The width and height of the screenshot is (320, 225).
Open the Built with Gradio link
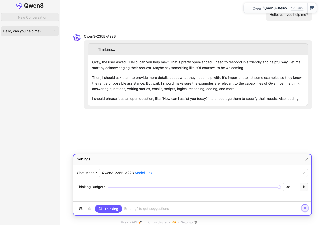[x=161, y=222]
